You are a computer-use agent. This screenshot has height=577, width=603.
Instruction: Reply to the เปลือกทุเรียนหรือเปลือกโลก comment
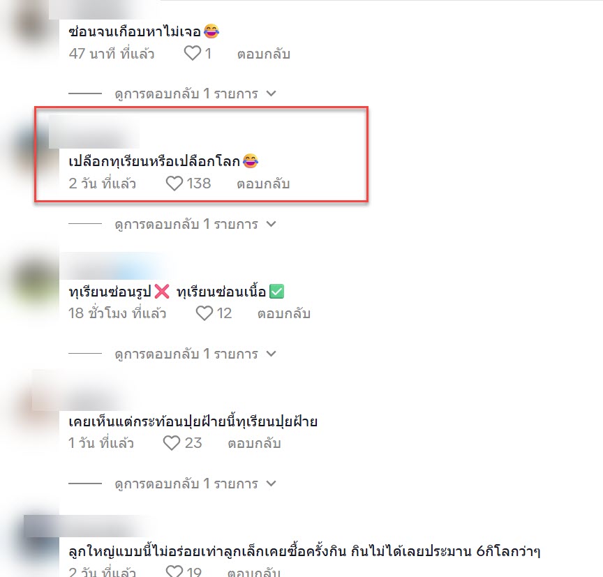coord(263,183)
